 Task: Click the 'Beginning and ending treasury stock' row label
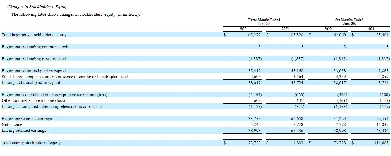tap(34, 59)
